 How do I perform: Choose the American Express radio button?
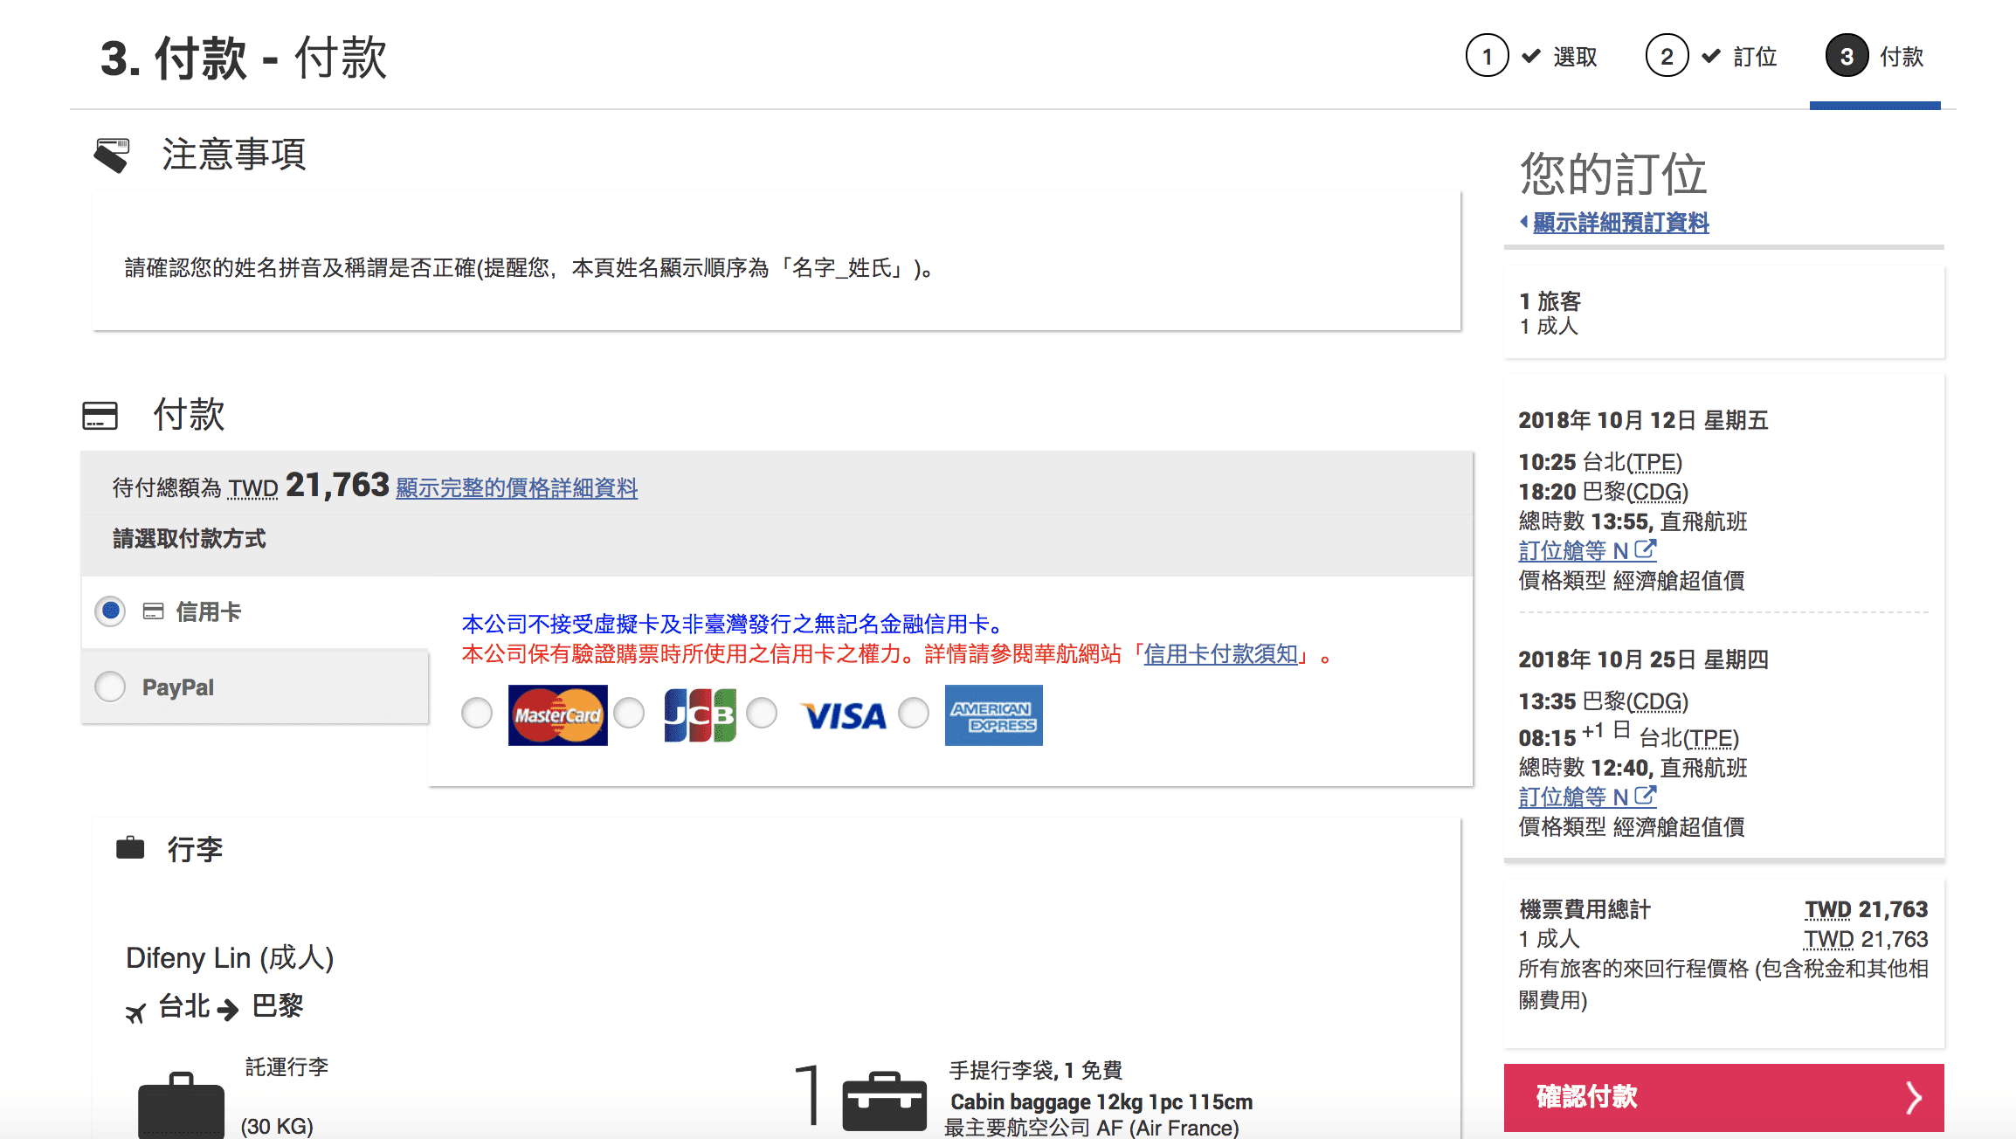(914, 713)
